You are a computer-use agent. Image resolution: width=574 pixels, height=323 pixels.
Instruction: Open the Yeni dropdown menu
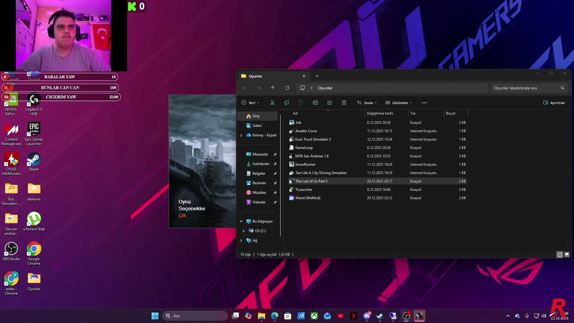click(x=250, y=103)
